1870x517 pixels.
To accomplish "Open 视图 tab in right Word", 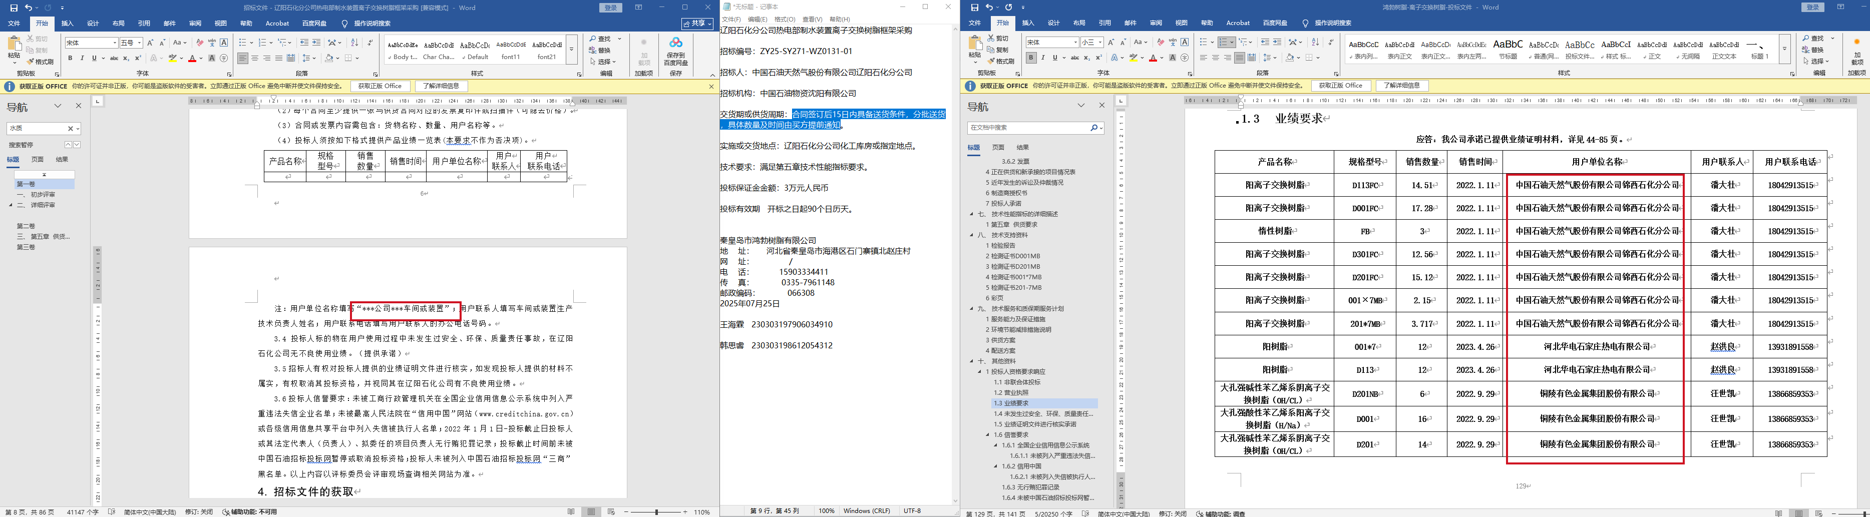I will point(1181,23).
